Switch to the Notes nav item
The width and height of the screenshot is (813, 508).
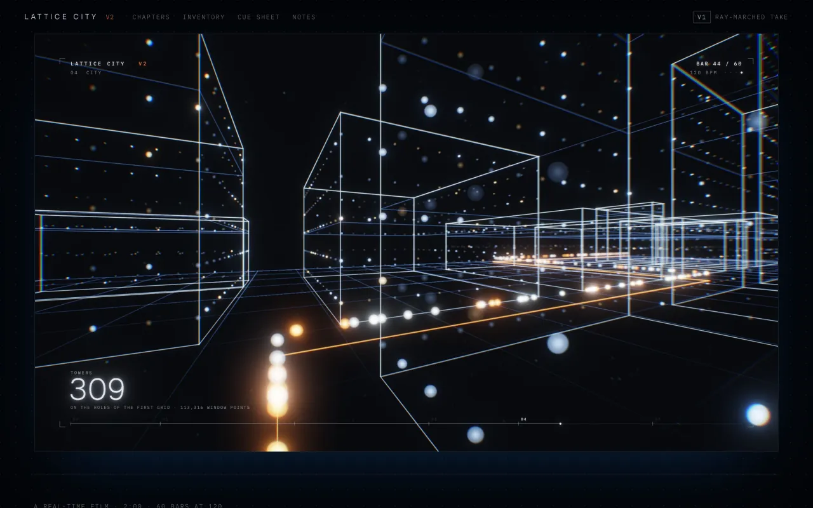point(304,17)
